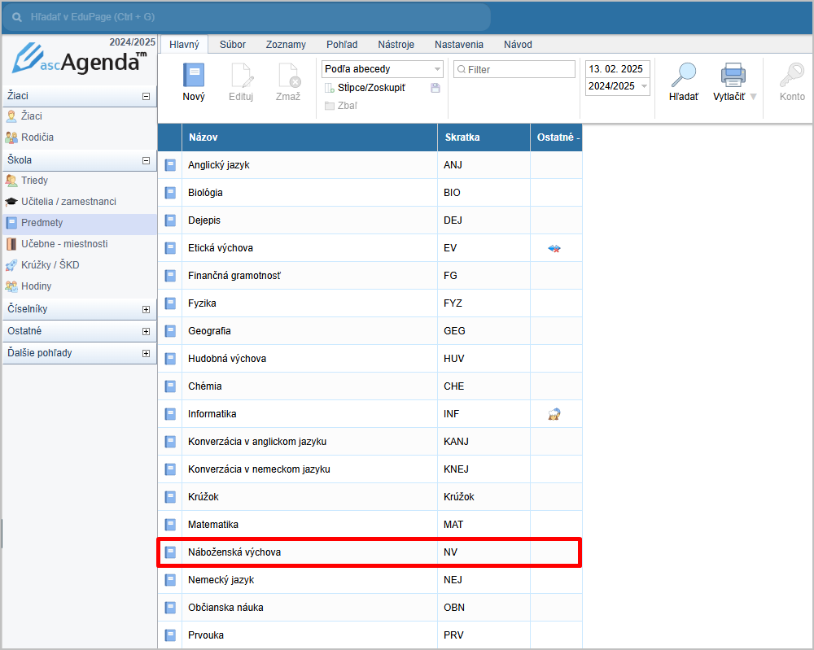The image size is (814, 650).
Task: Expand the Číselníky sidebar section
Action: pyautogui.click(x=146, y=310)
